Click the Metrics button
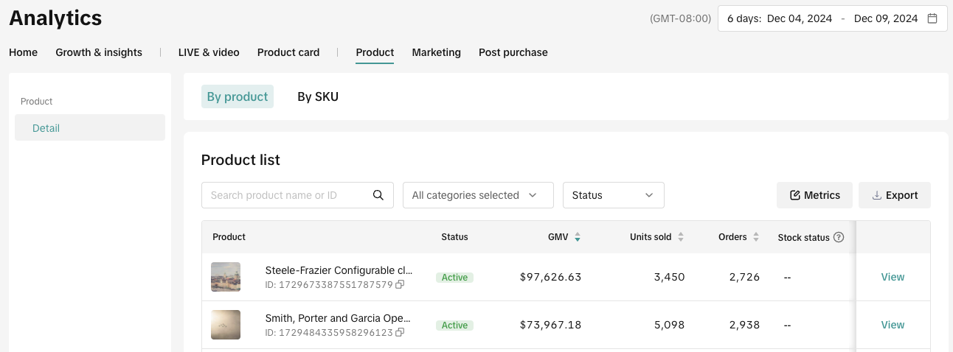 click(814, 195)
